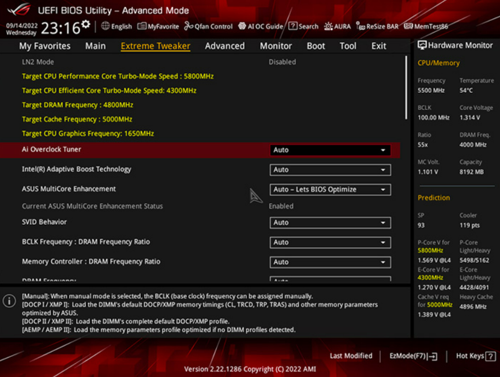Viewport: 500px width, 377px height.
Task: Click the 09/14/2022 date text
Action: pos(22,25)
